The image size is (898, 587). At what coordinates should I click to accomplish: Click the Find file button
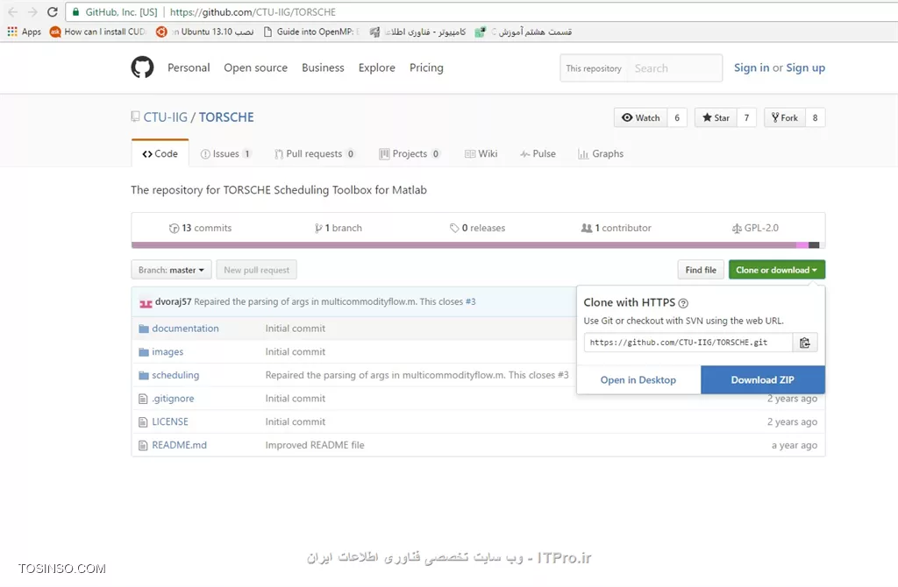tap(701, 270)
